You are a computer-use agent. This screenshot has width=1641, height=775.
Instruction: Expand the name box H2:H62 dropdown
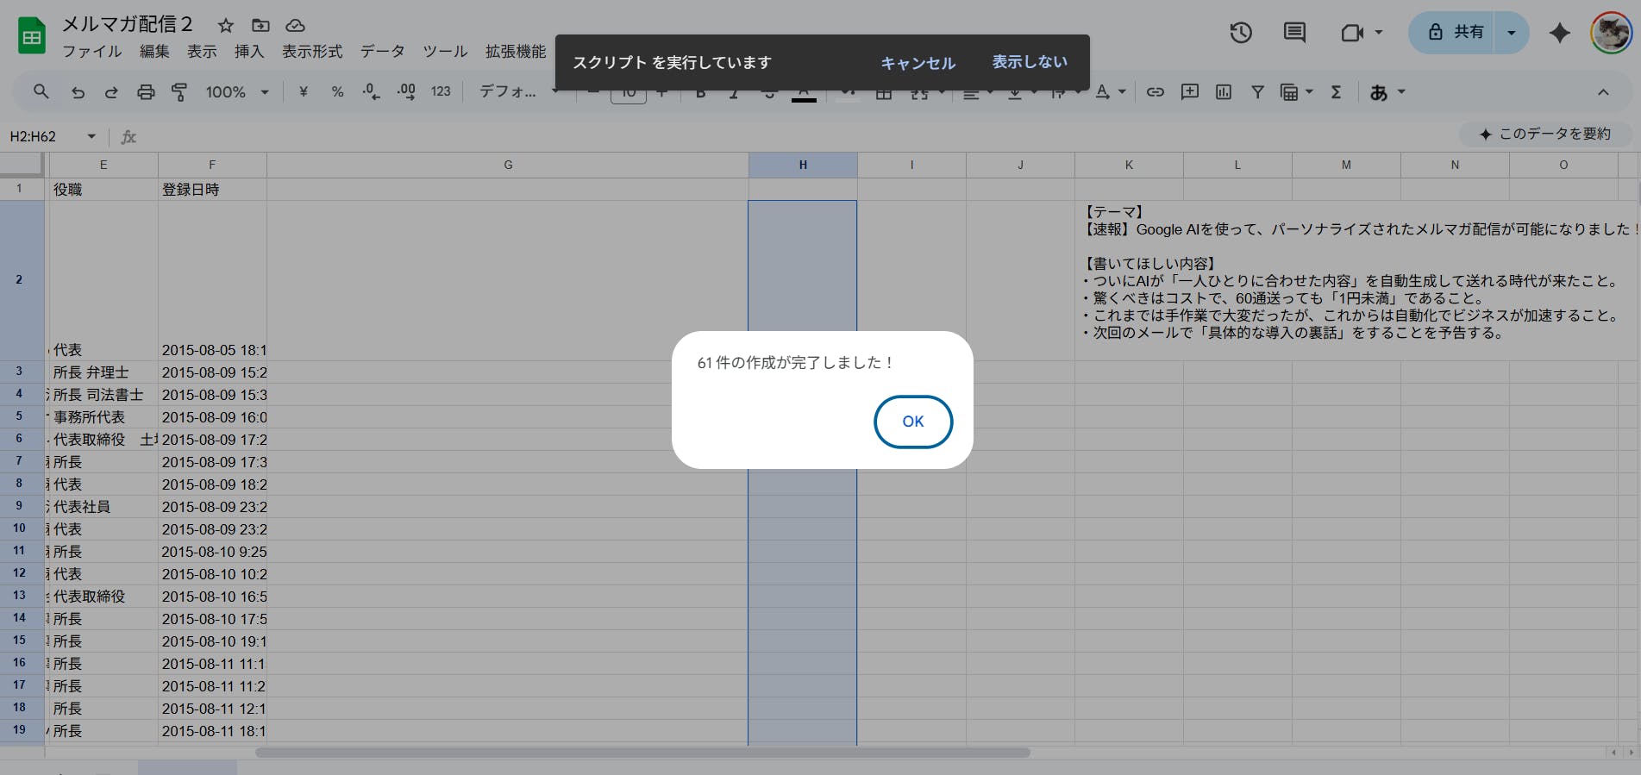(91, 136)
